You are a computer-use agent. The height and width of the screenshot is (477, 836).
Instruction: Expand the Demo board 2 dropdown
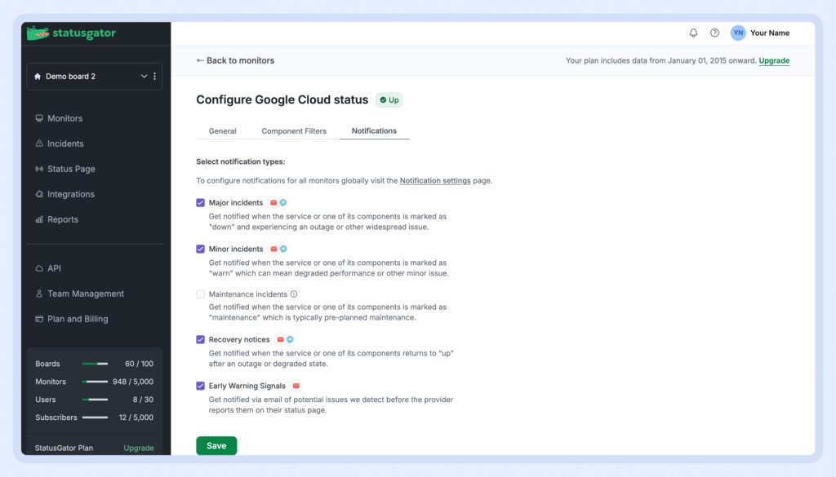144,77
